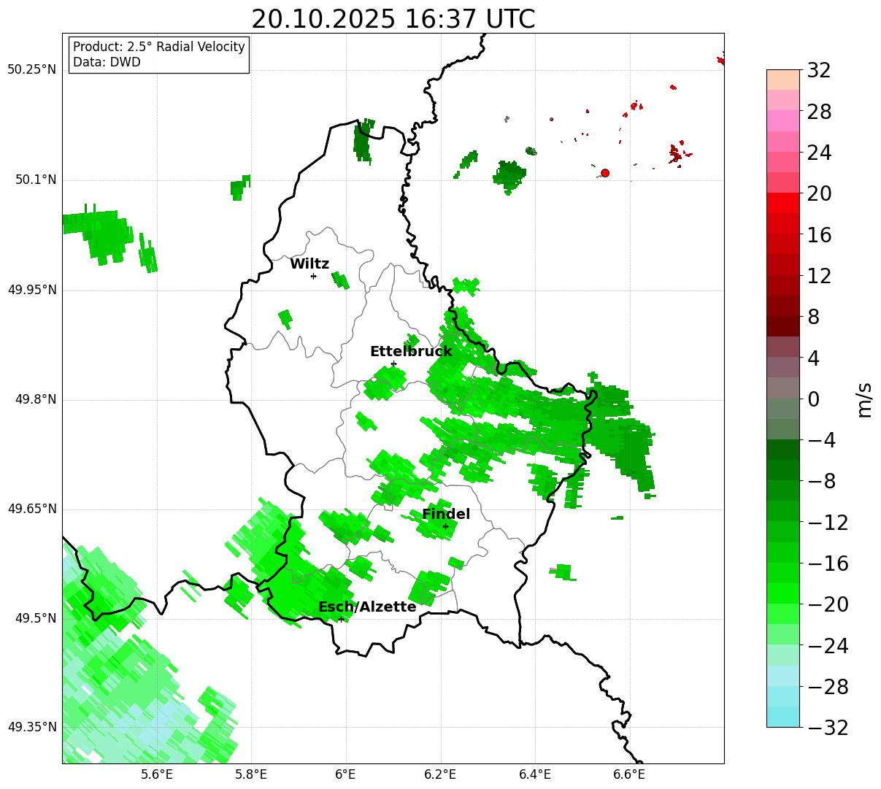
Task: Click the colorbar tick value −28
Action: (x=828, y=687)
